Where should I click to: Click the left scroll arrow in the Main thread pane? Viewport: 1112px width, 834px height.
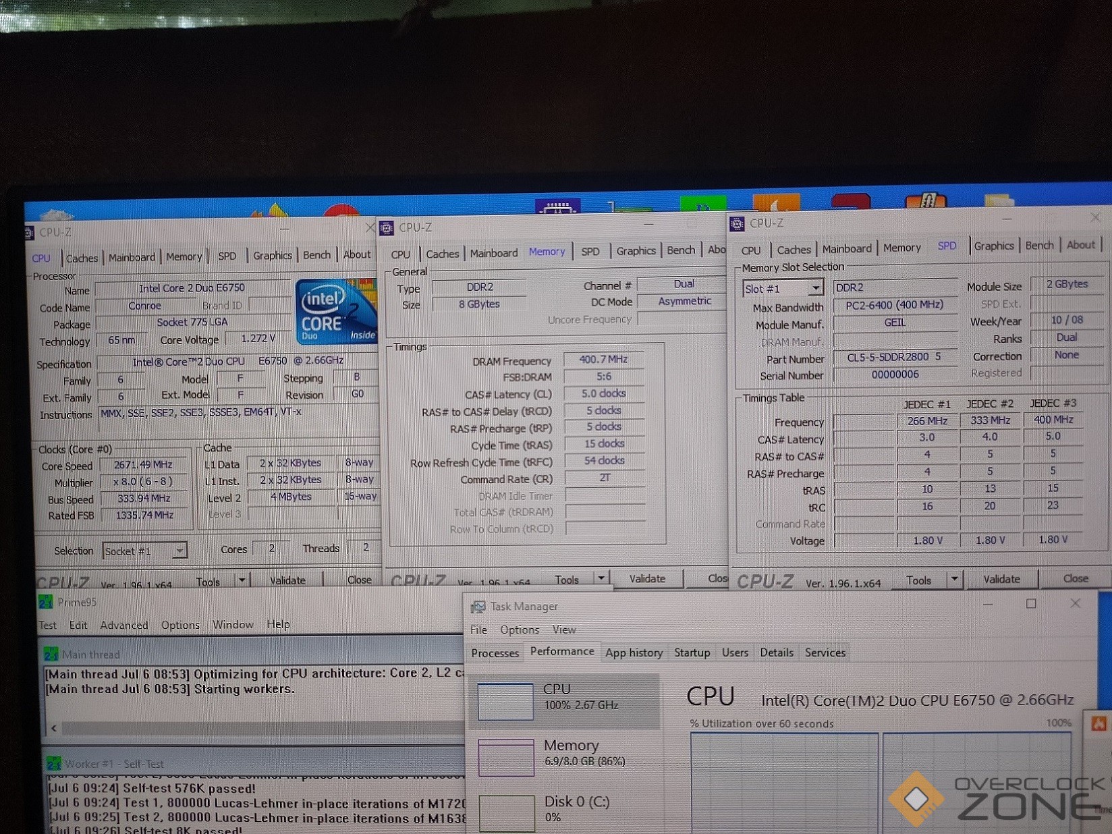(54, 728)
